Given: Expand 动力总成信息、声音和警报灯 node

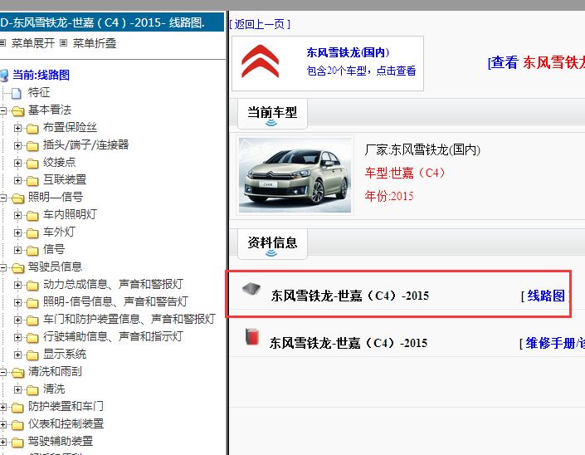Looking at the screenshot, I should [17, 285].
